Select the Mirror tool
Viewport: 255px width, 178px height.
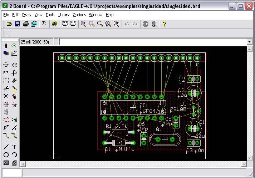(6, 73)
